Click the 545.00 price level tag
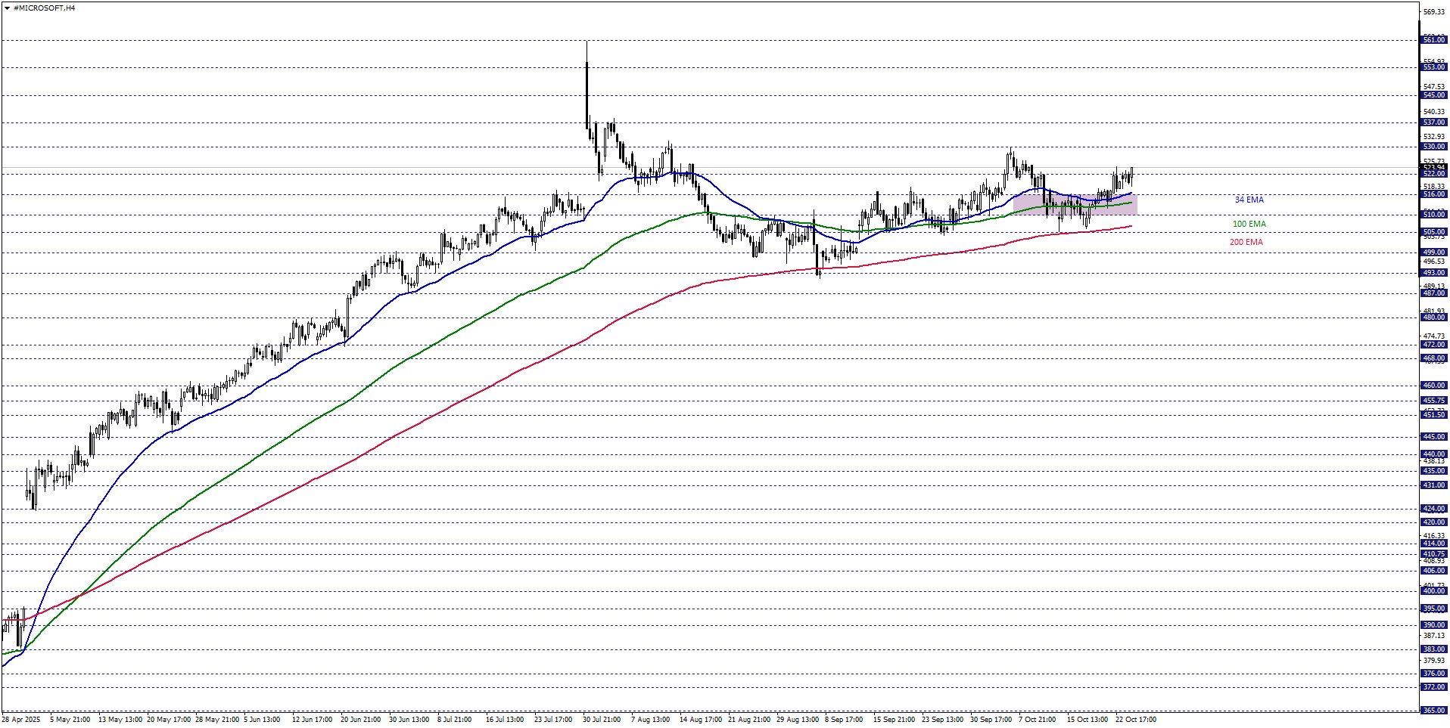The width and height of the screenshot is (1450, 728). point(1433,95)
